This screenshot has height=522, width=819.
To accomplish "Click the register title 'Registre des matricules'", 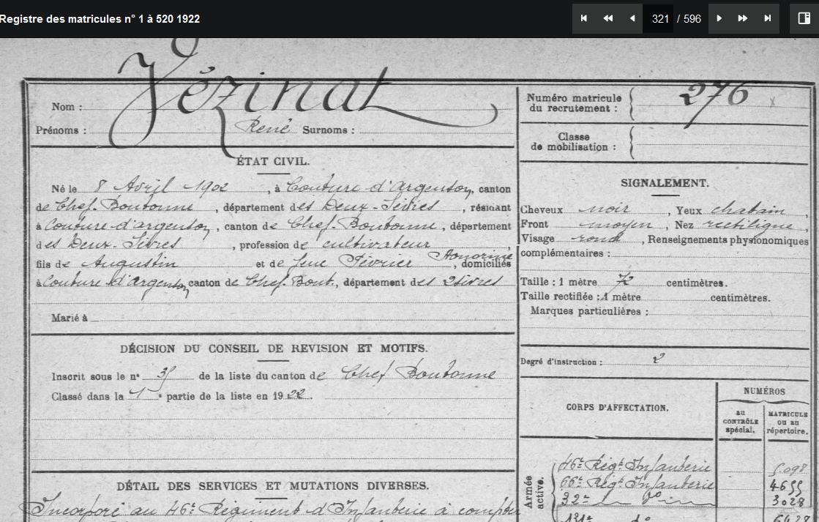I will tap(100, 19).
